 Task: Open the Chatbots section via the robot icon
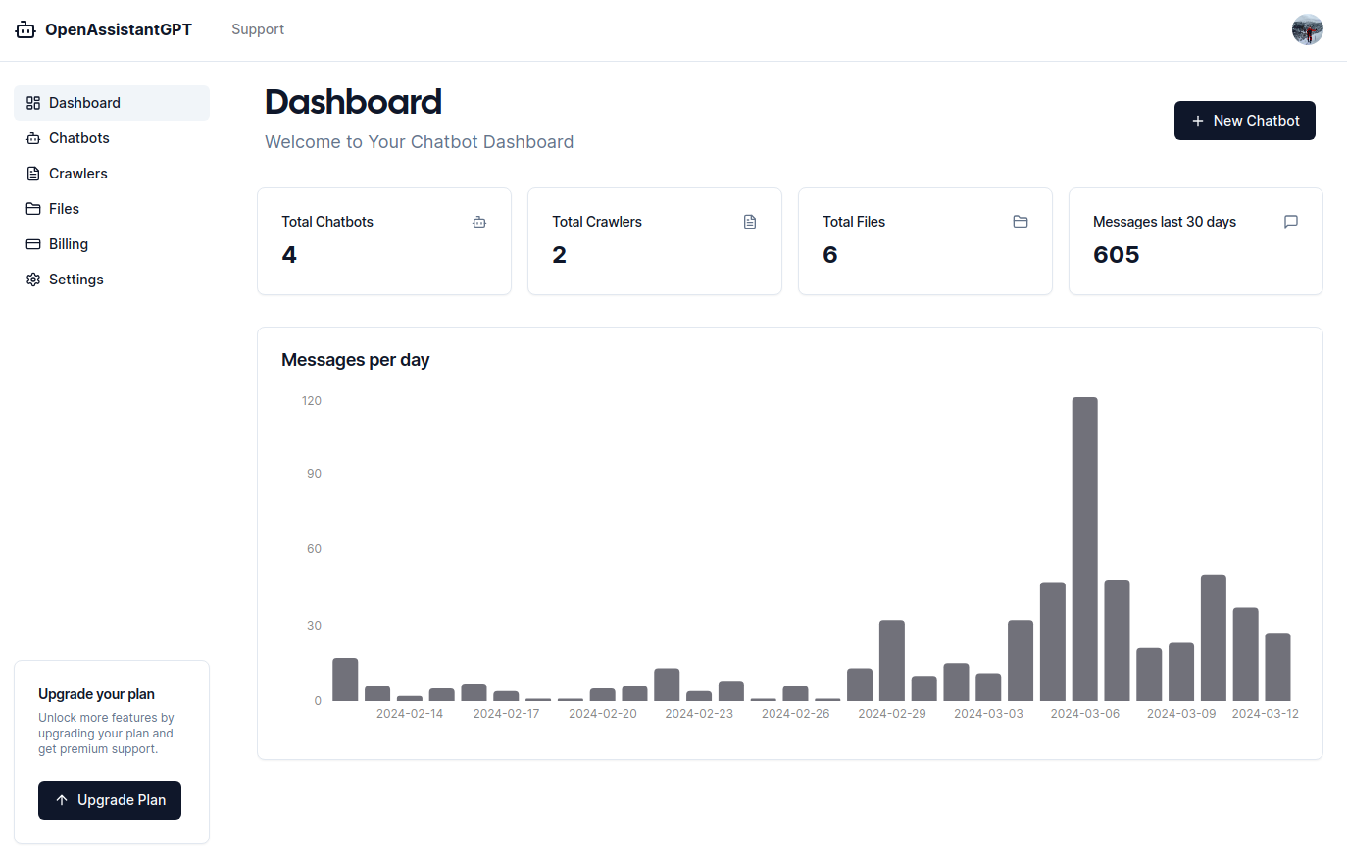pos(32,137)
